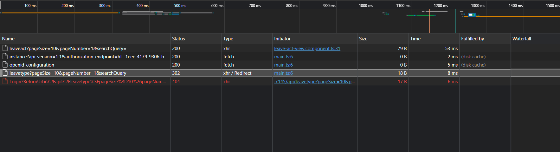This screenshot has width=560, height=152.
Task: Select the openid-configuration request name
Action: coord(32,65)
